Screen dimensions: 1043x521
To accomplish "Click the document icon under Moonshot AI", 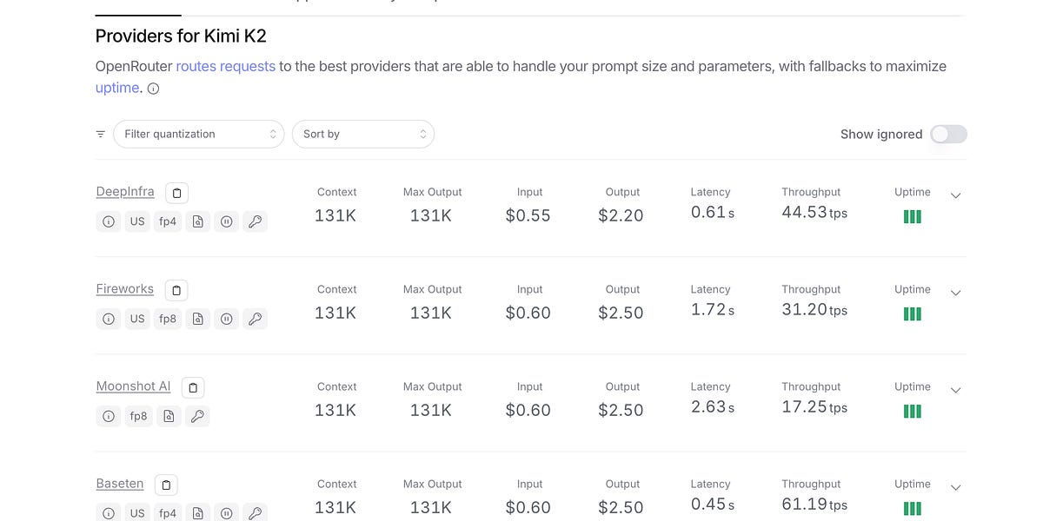I will click(x=169, y=416).
